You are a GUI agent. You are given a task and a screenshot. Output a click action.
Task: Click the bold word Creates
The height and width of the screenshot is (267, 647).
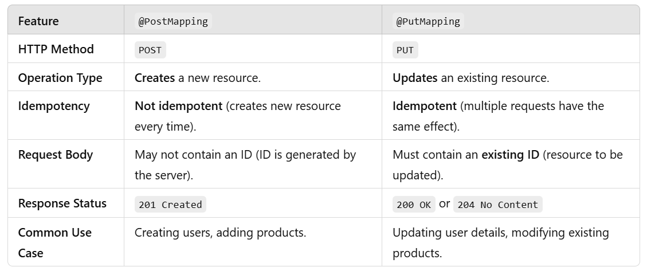[x=155, y=78]
